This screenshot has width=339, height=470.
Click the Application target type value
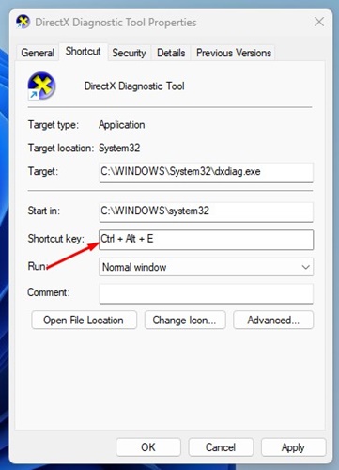122,125
